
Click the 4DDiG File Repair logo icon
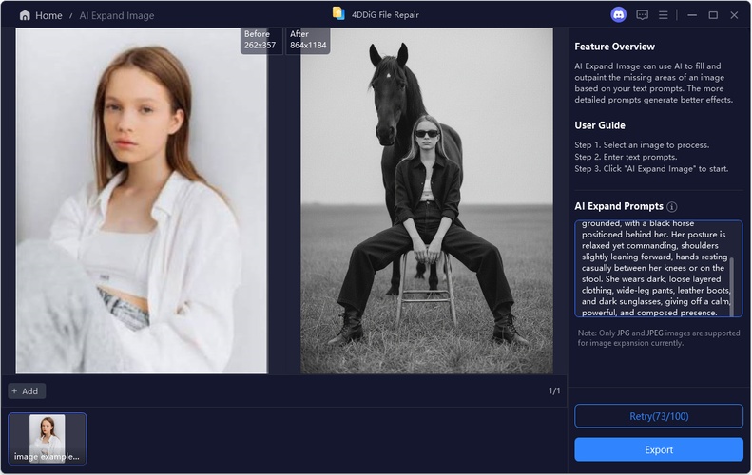(x=338, y=13)
